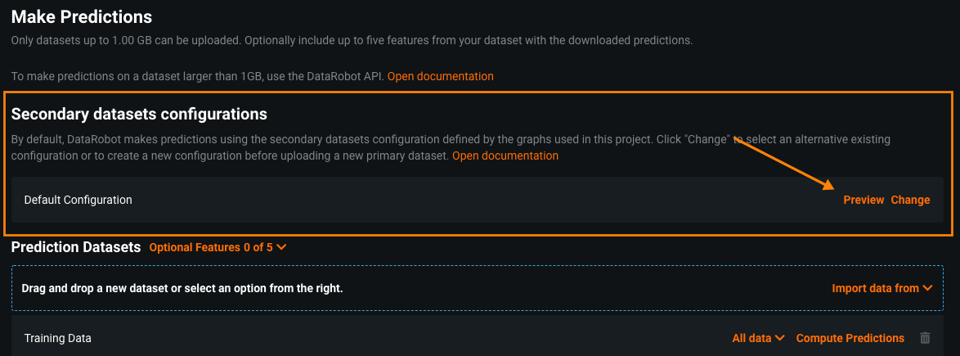The height and width of the screenshot is (356, 960).
Task: Open documentation link for the DataRobot API
Action: coord(440,76)
